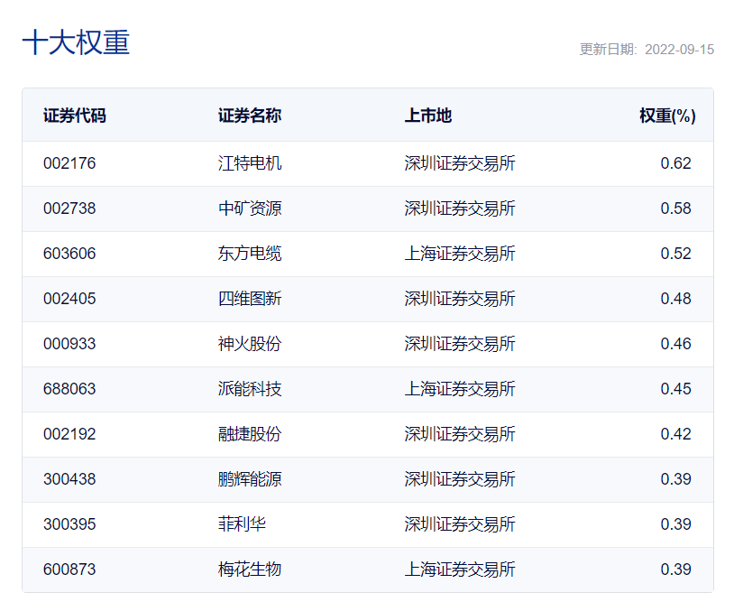Select the 0.39 weight for 鹏辉能源
734x602 pixels.
(x=676, y=479)
